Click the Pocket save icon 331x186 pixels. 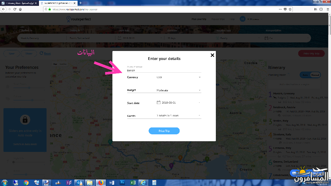tap(285, 9)
